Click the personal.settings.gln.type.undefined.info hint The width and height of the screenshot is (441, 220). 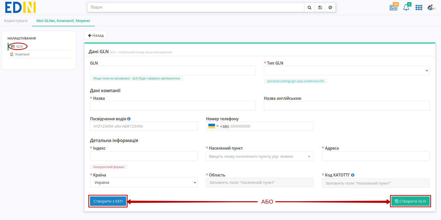296,81
